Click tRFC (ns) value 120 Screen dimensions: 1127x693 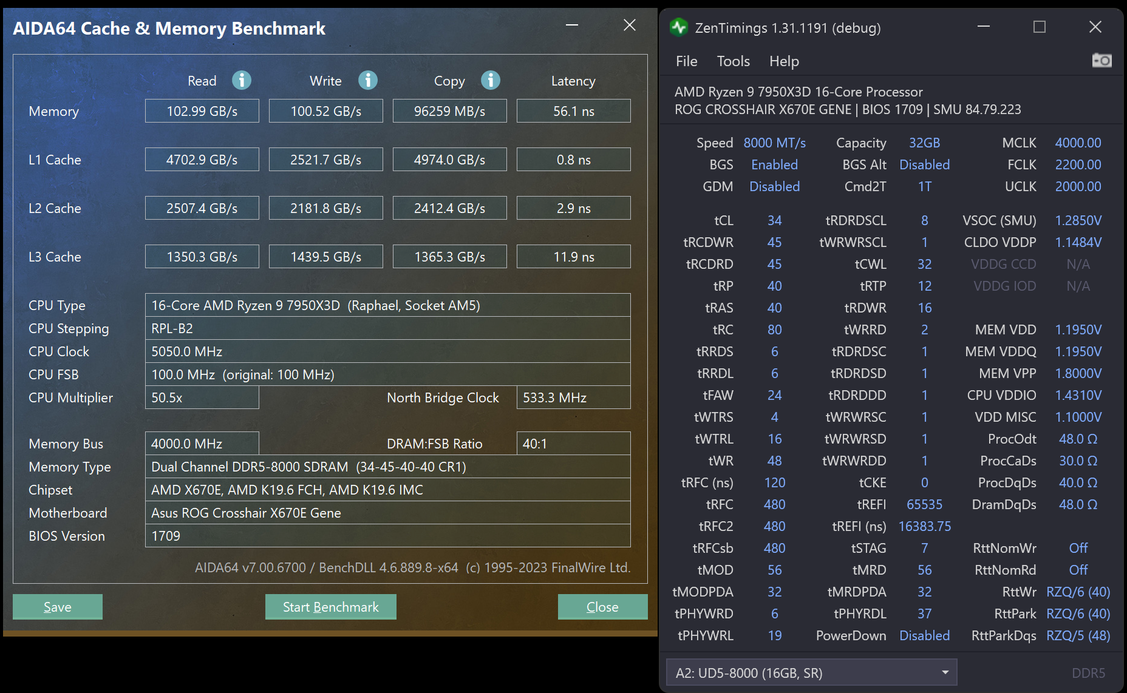click(774, 482)
